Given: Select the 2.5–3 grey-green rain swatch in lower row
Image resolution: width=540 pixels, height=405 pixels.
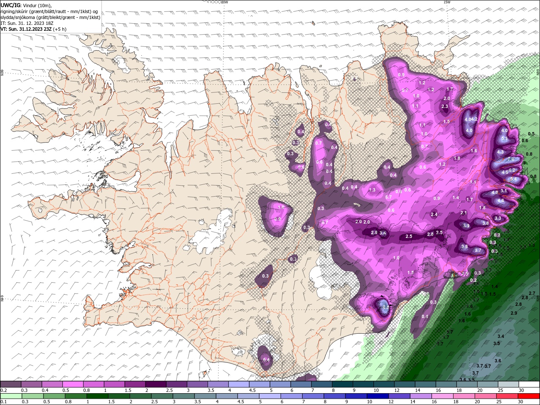Looking at the screenshot, I should pyautogui.click(x=162, y=396).
